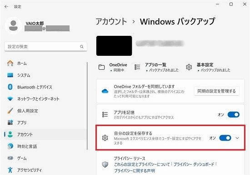The image size is (250, 175).
Task: Click the ホーム house icon
Action: click(10, 63)
